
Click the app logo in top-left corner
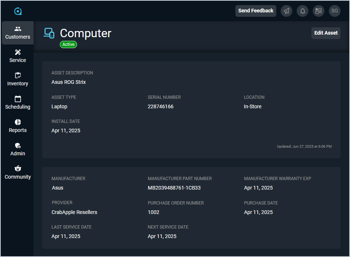pyautogui.click(x=18, y=11)
